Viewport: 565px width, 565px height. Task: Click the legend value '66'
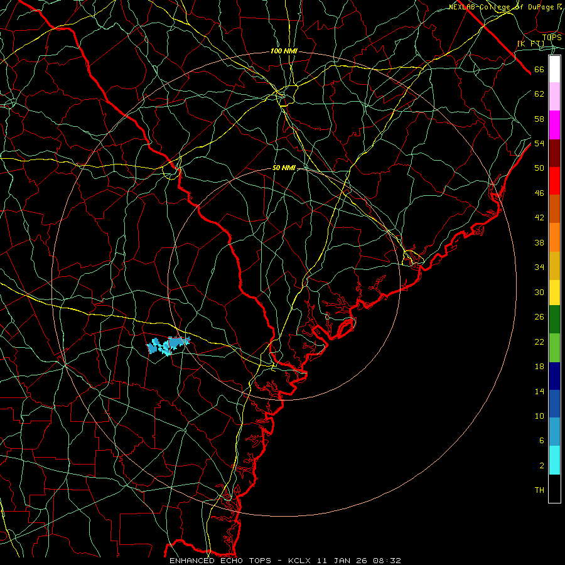(539, 70)
